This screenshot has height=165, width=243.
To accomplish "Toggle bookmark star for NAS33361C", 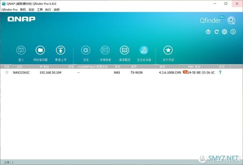I will [x=7, y=72].
